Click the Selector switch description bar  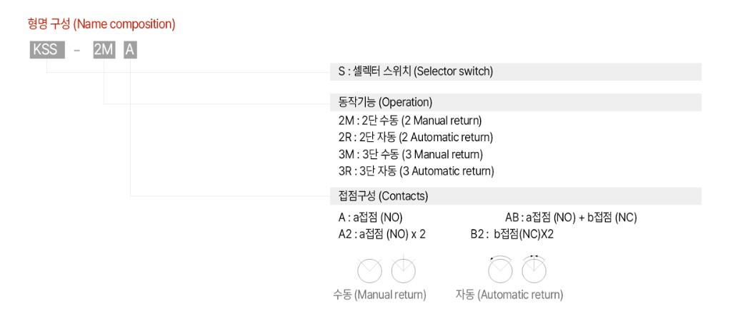pyautogui.click(x=516, y=72)
